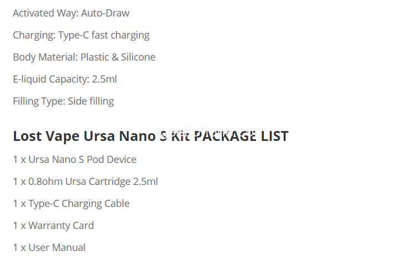The image size is (414, 256).
Task: Click the 'E-liquid Capacity' label
Action: click(x=51, y=79)
